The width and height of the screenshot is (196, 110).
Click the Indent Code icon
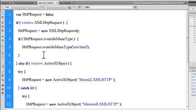2,85
